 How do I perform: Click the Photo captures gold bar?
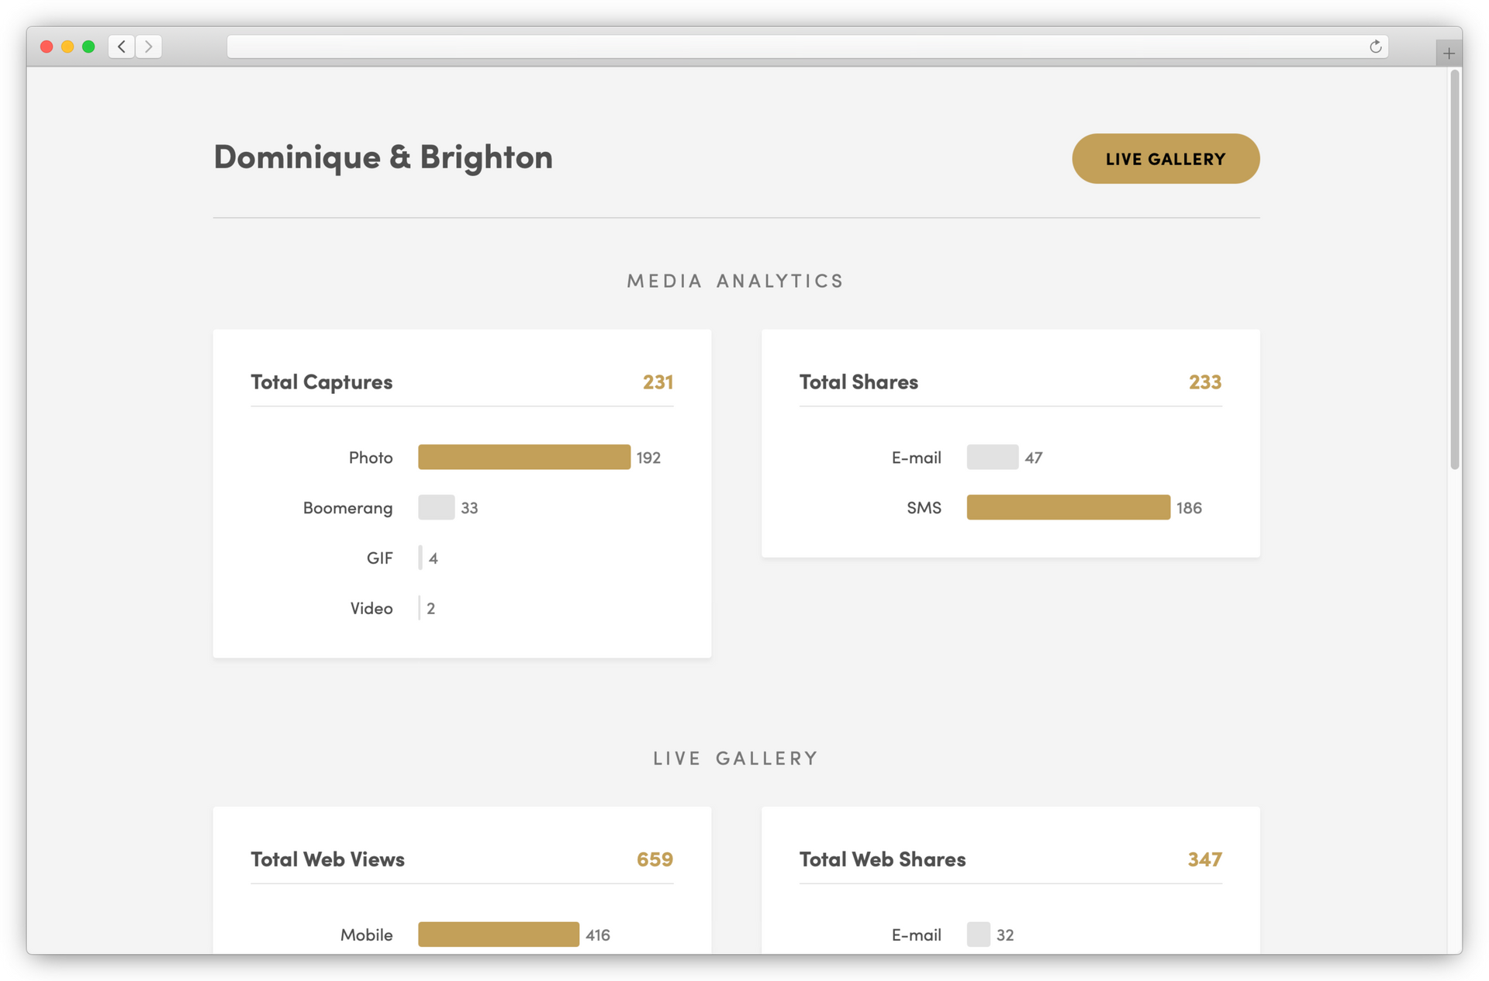(x=523, y=457)
